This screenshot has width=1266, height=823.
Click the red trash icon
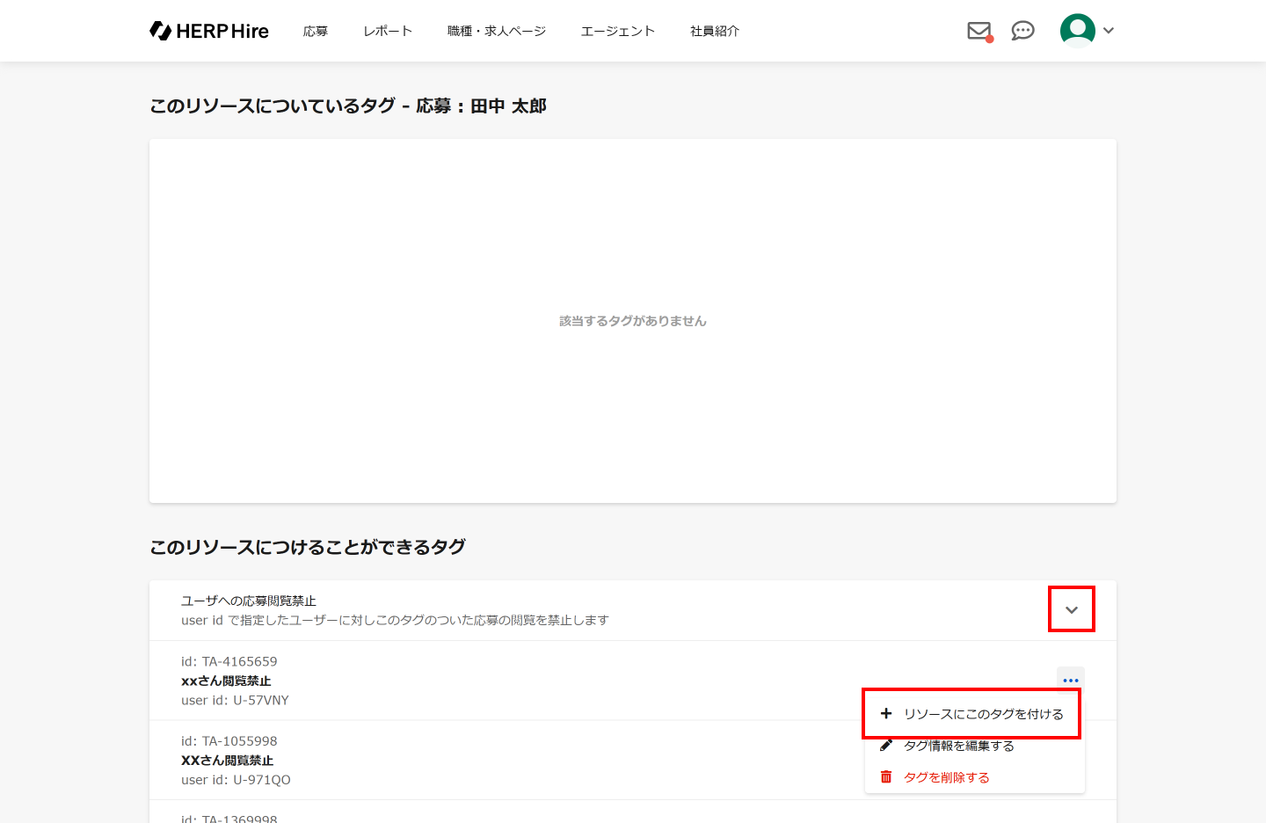tap(886, 777)
